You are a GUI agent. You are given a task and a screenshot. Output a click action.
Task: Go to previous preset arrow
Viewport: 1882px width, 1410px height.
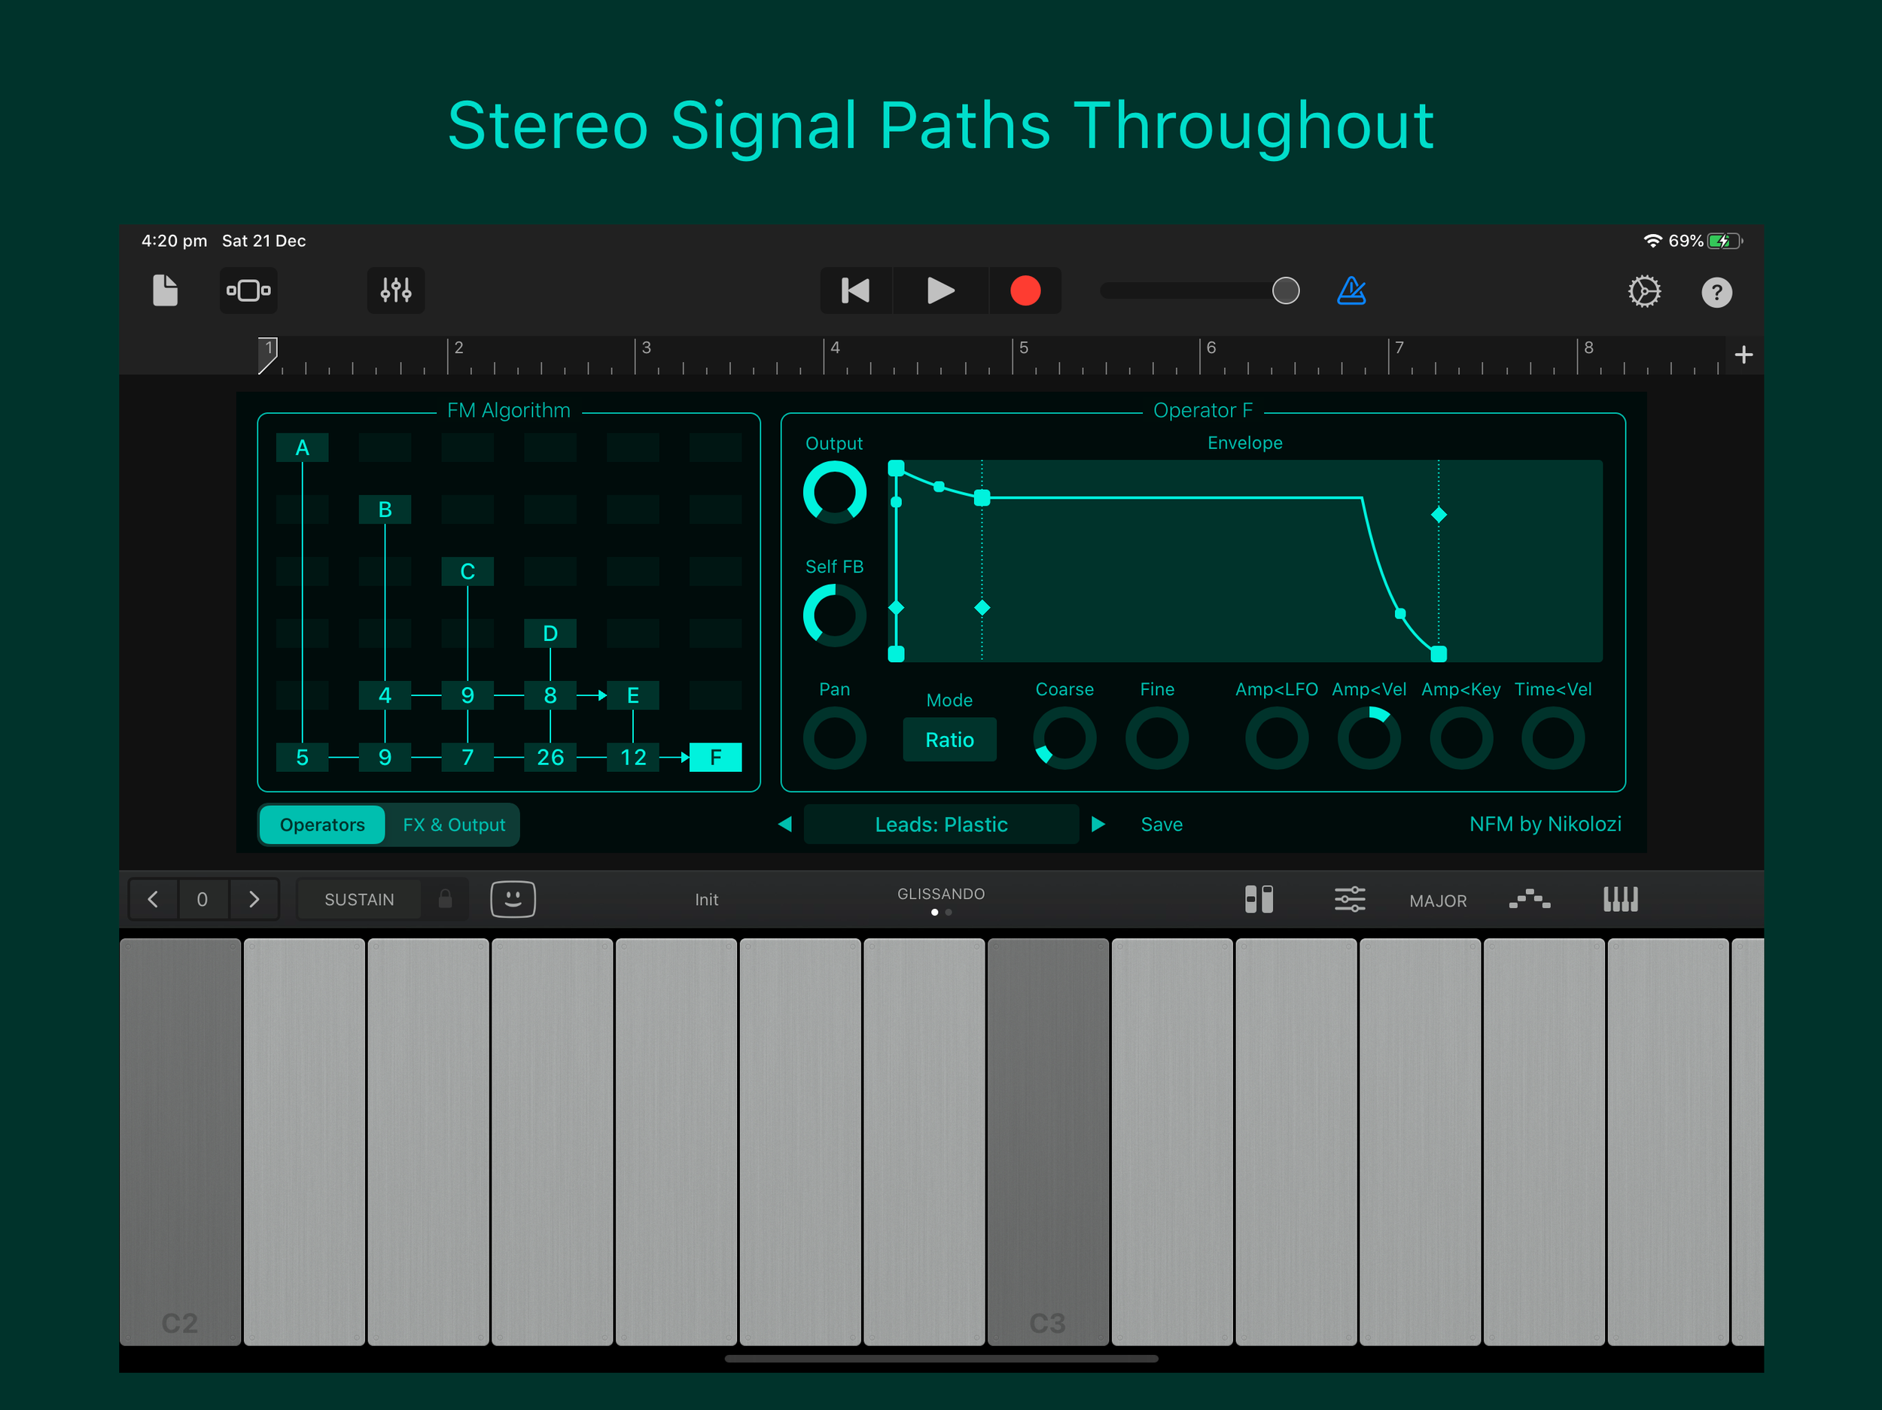point(784,824)
